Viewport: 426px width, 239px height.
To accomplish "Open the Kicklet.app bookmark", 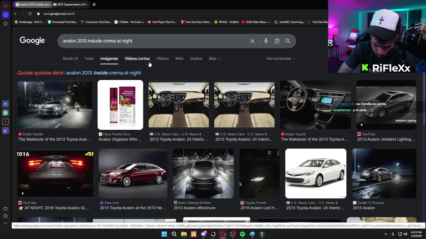I will click(29, 22).
